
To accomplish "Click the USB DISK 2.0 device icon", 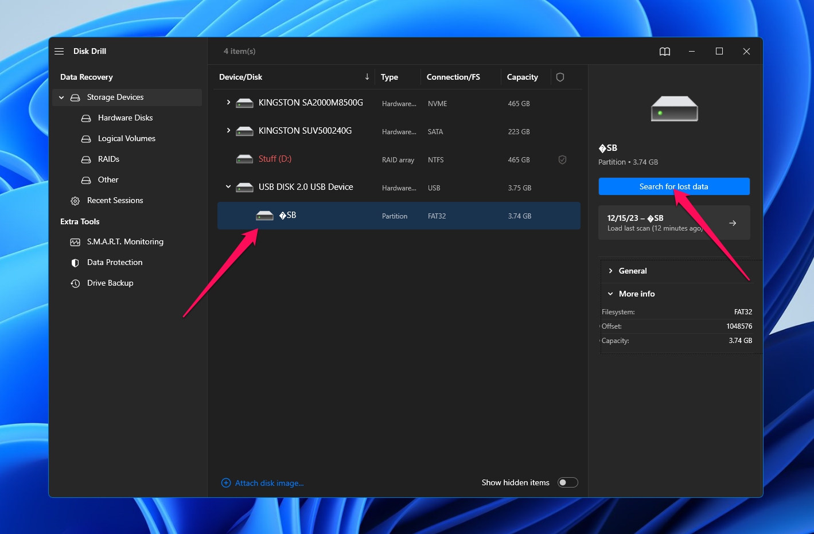I will 245,188.
